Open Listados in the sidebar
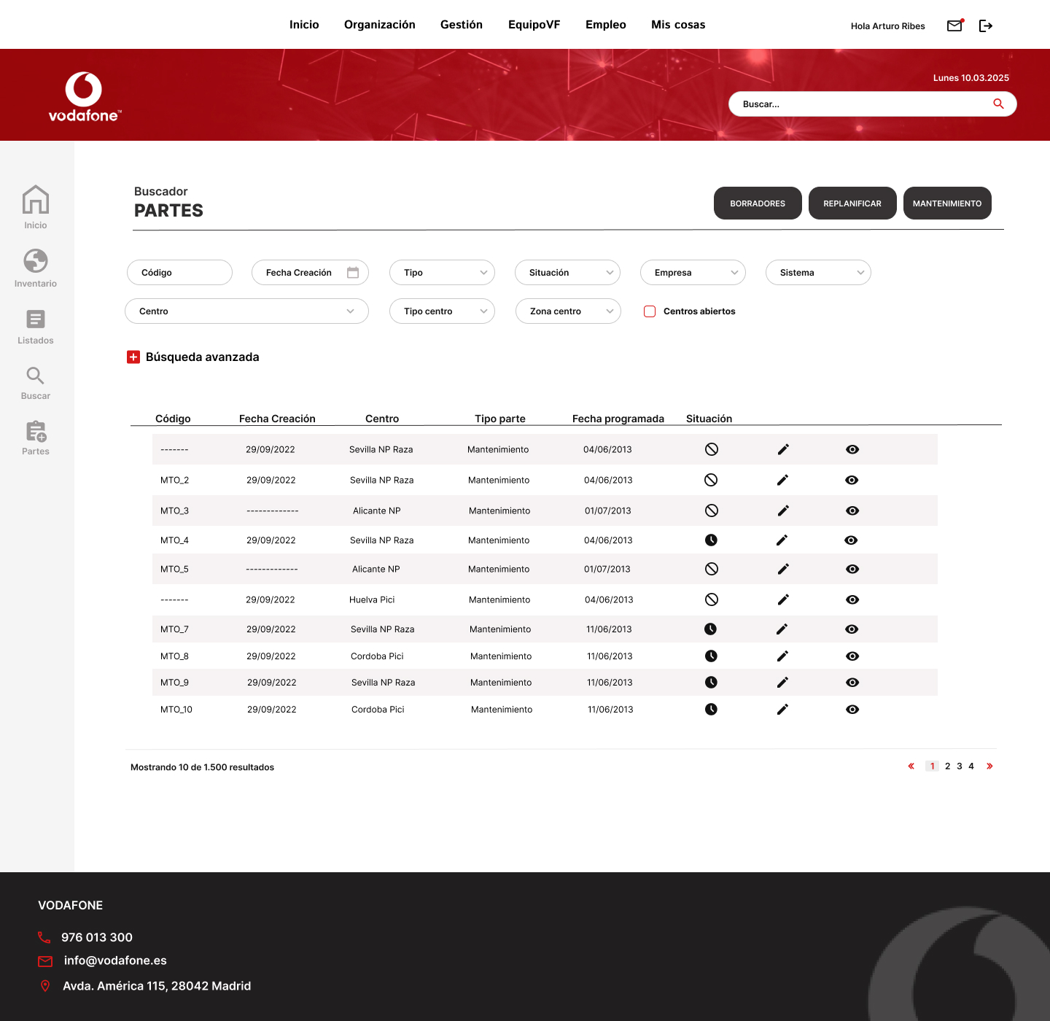Viewport: 1050px width, 1021px height. pos(36,327)
